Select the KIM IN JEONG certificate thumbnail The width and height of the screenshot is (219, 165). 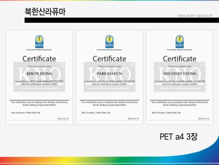pos(39,77)
